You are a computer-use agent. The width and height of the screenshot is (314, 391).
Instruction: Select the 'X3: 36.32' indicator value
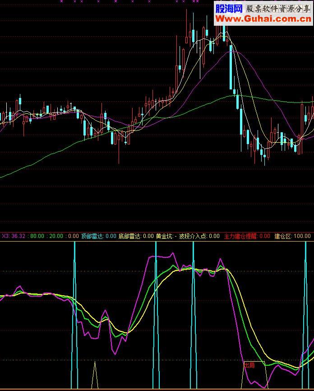coord(14,236)
